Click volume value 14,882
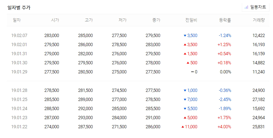273x138 pixels. 259,63
